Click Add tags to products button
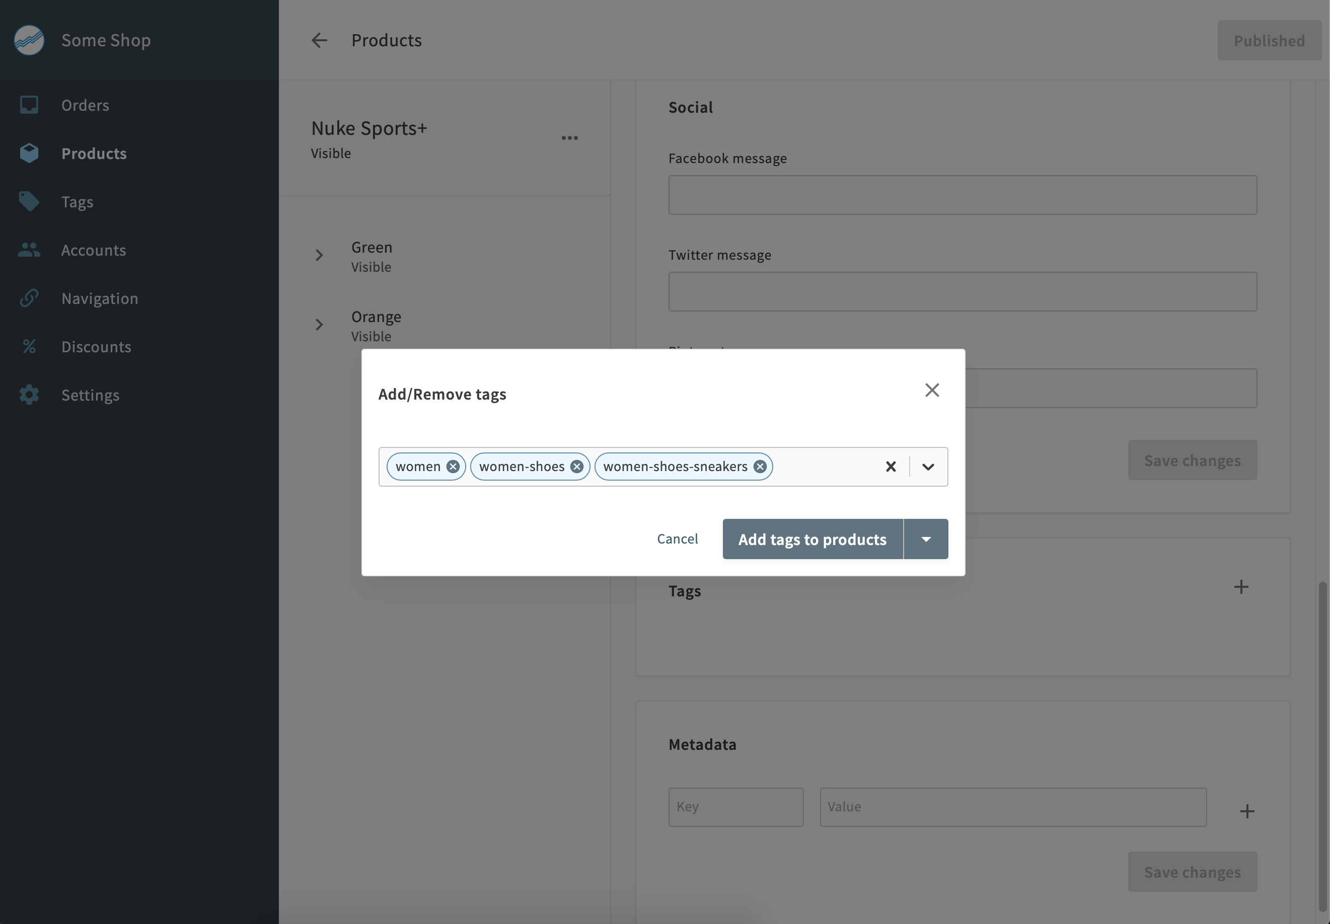This screenshot has width=1330, height=924. [812, 539]
